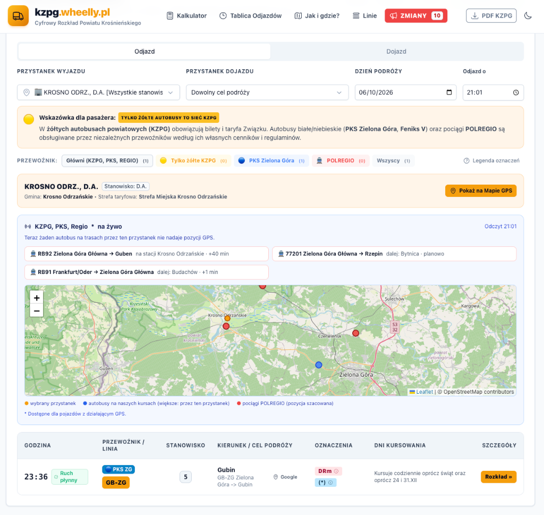
Task: Click the red train marker near Czerwieńsk
Action: [x=355, y=333]
